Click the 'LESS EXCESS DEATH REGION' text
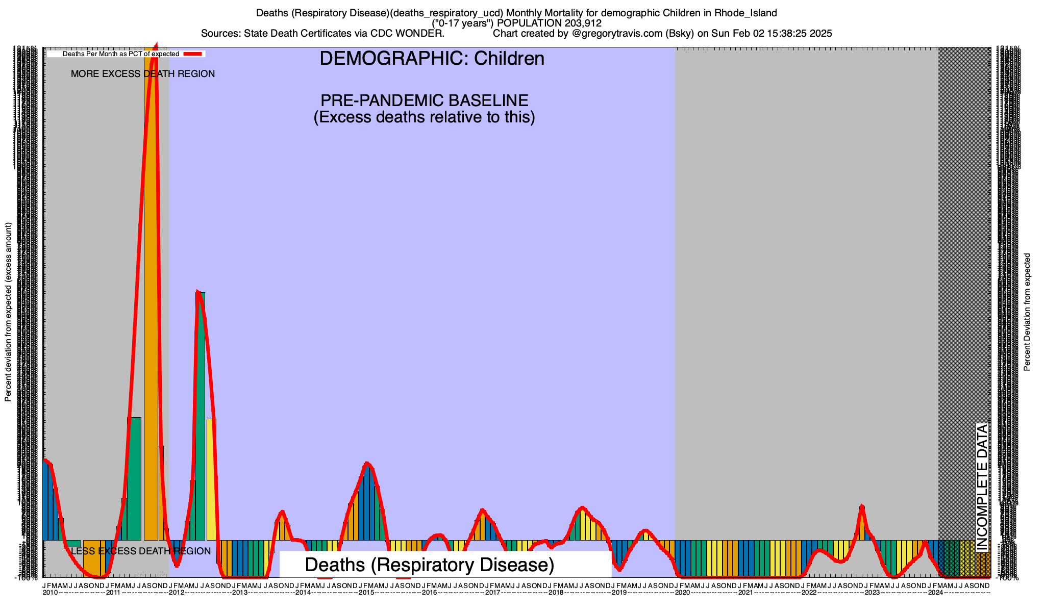The height and width of the screenshot is (612, 1045). [x=141, y=551]
